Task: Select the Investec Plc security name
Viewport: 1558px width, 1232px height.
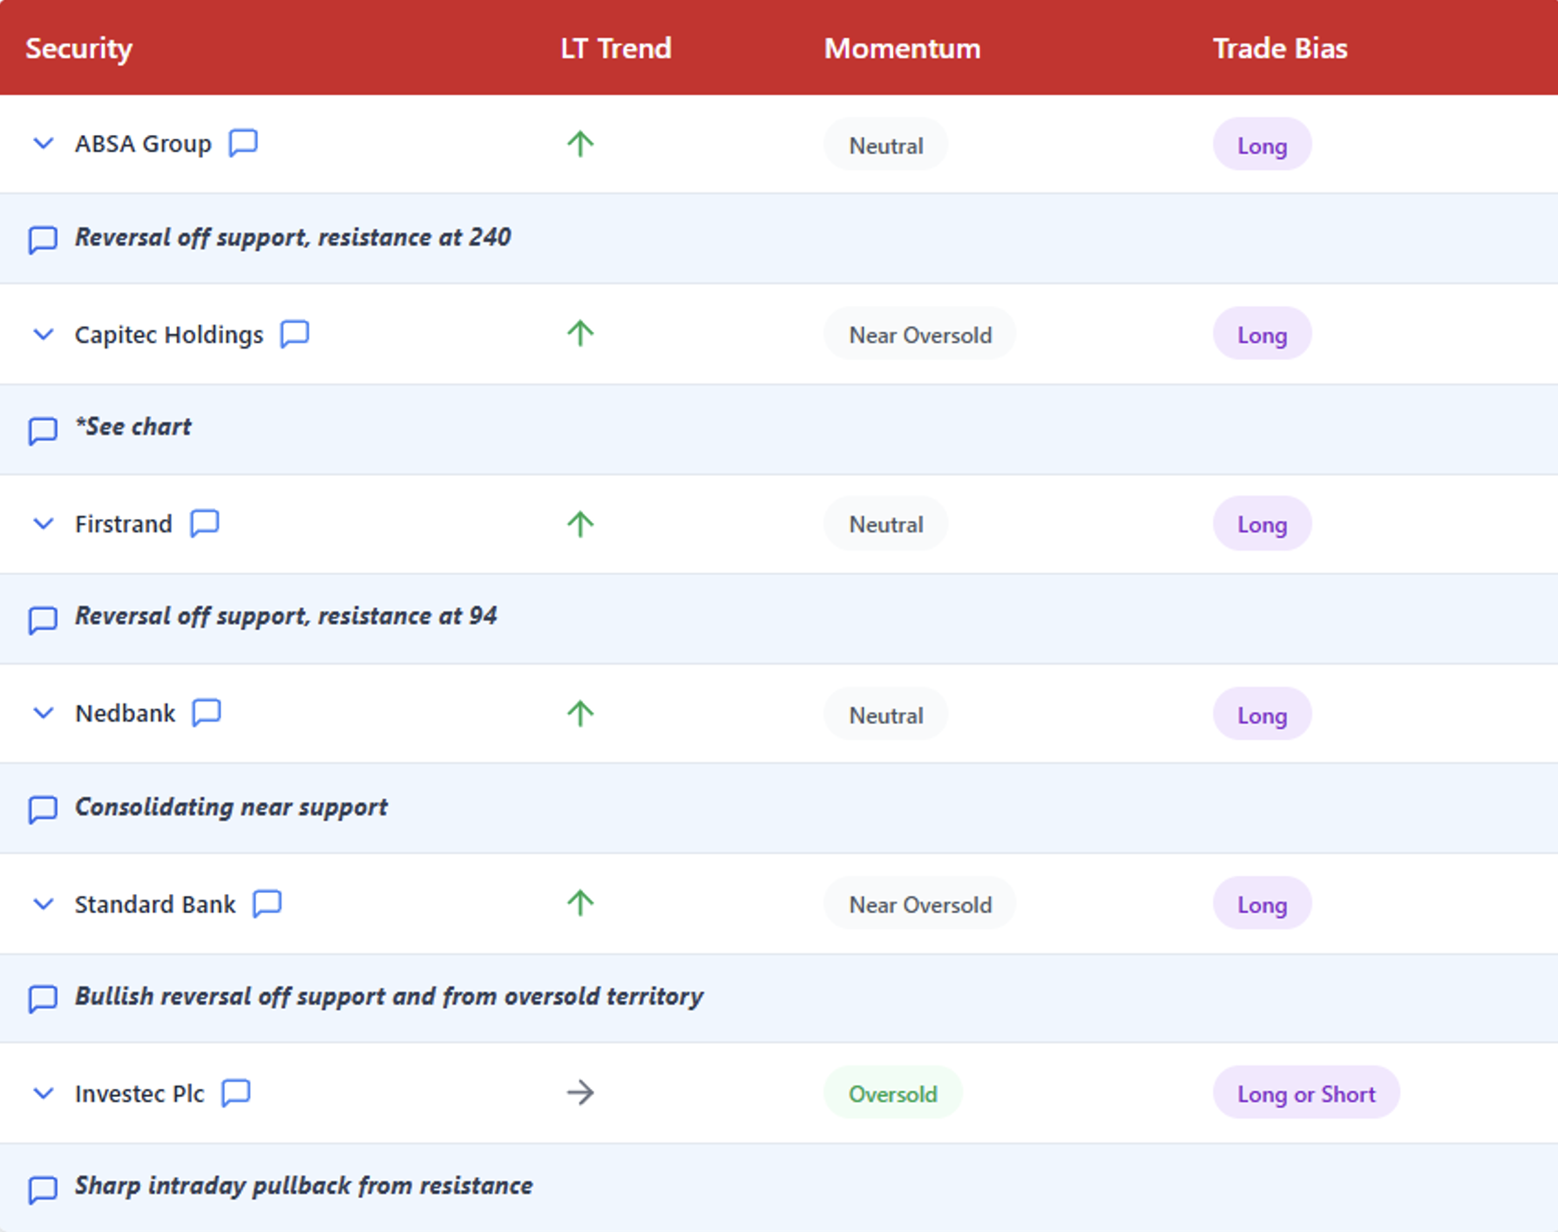Action: click(x=139, y=1093)
